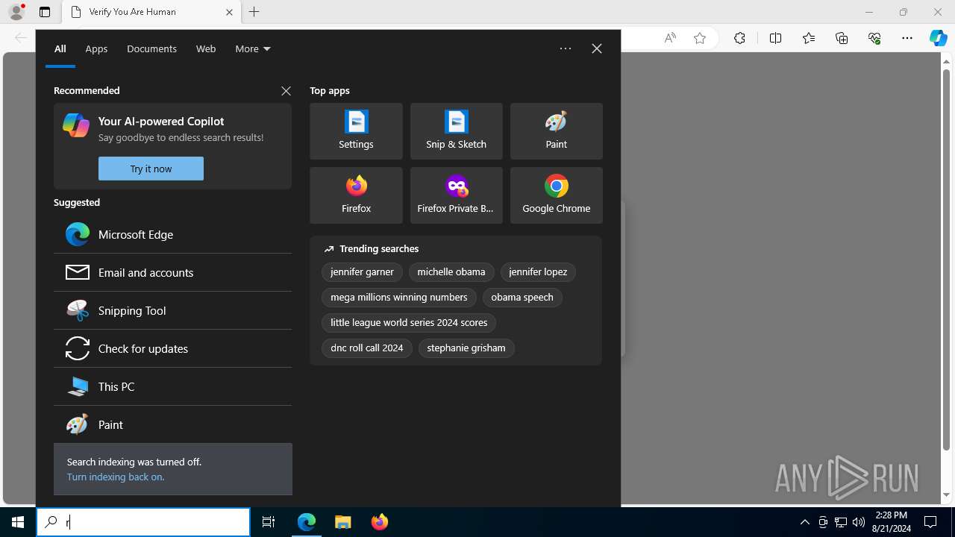The width and height of the screenshot is (955, 537).
Task: Click the taskbar search input box
Action: coord(143,522)
